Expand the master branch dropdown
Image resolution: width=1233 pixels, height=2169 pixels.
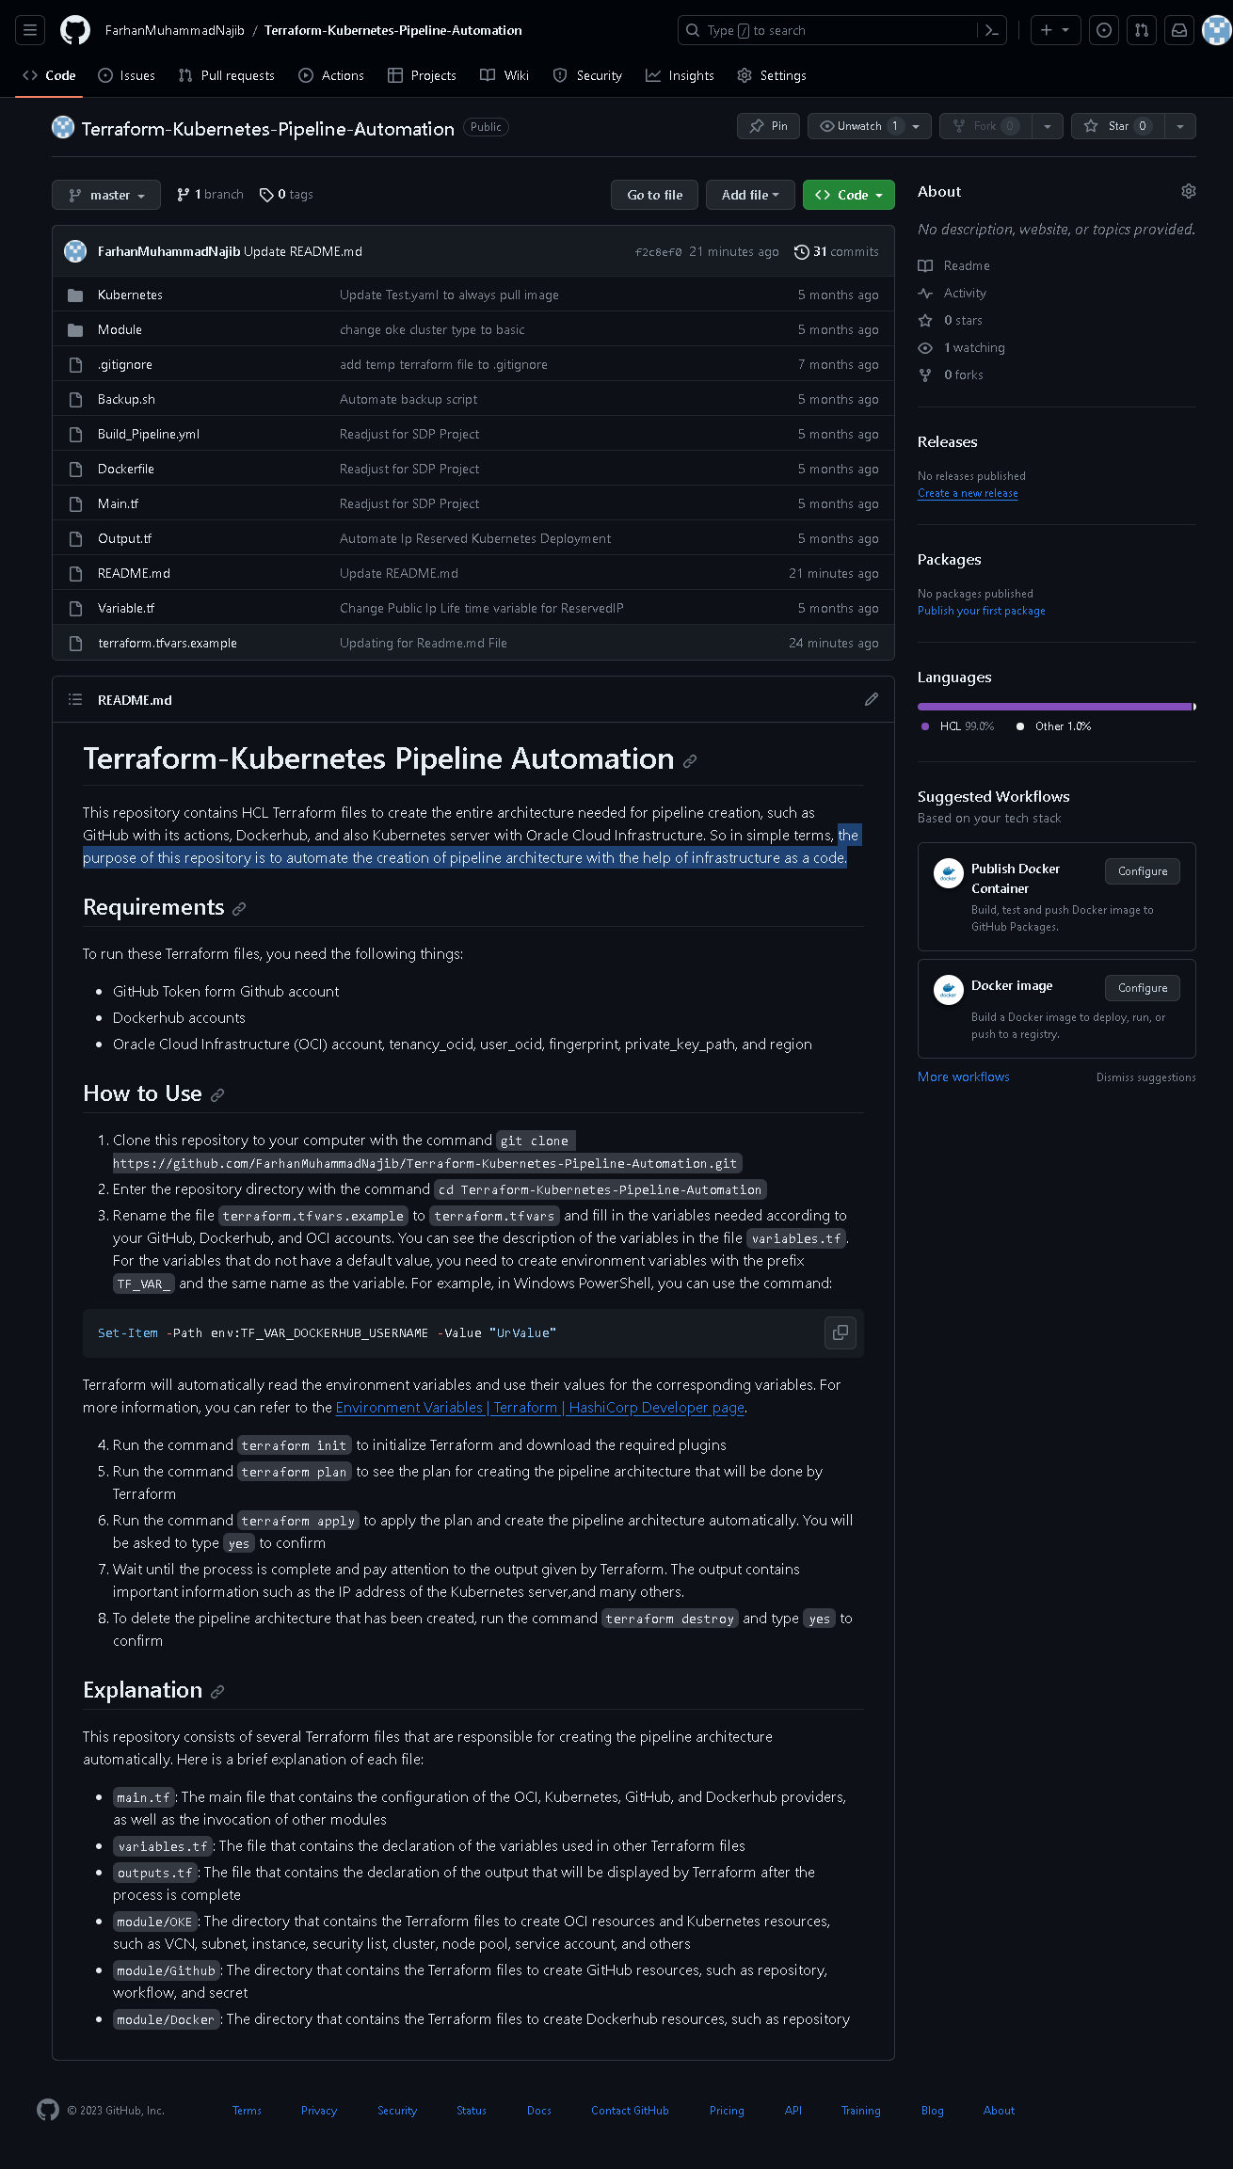click(x=106, y=195)
